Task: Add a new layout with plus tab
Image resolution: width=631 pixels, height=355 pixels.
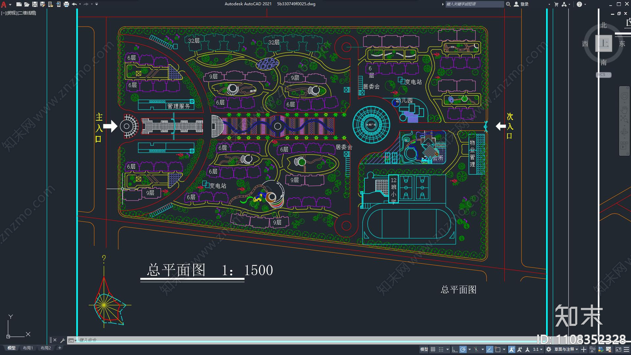Action: click(x=60, y=348)
